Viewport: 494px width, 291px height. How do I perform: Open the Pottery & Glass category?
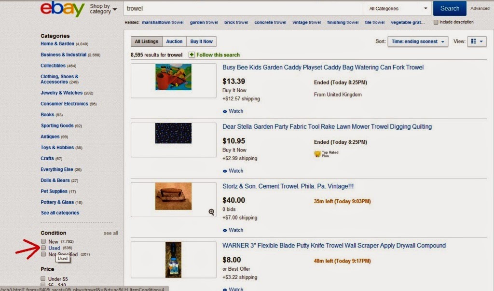(x=57, y=202)
